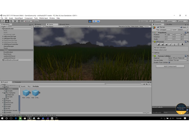
Task: Click the Project panel search field
Action: [123, 84]
